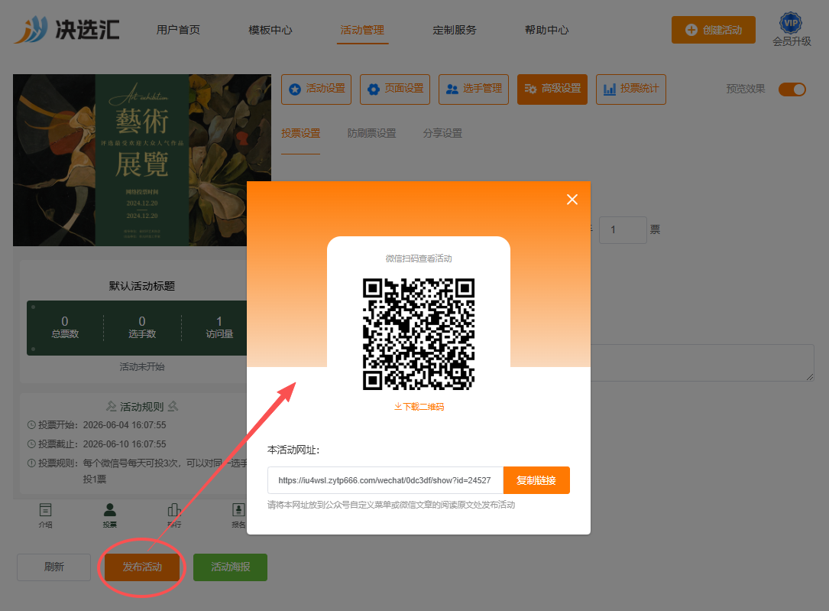This screenshot has height=611, width=829.
Task: Switch to 分享设置 tab
Action: click(442, 133)
